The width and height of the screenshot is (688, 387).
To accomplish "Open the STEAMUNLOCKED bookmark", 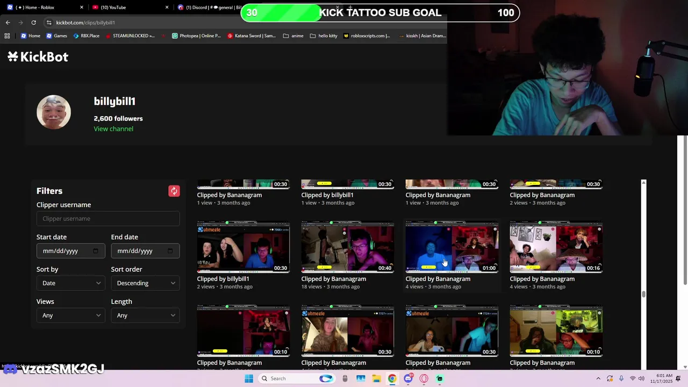I will (130, 36).
